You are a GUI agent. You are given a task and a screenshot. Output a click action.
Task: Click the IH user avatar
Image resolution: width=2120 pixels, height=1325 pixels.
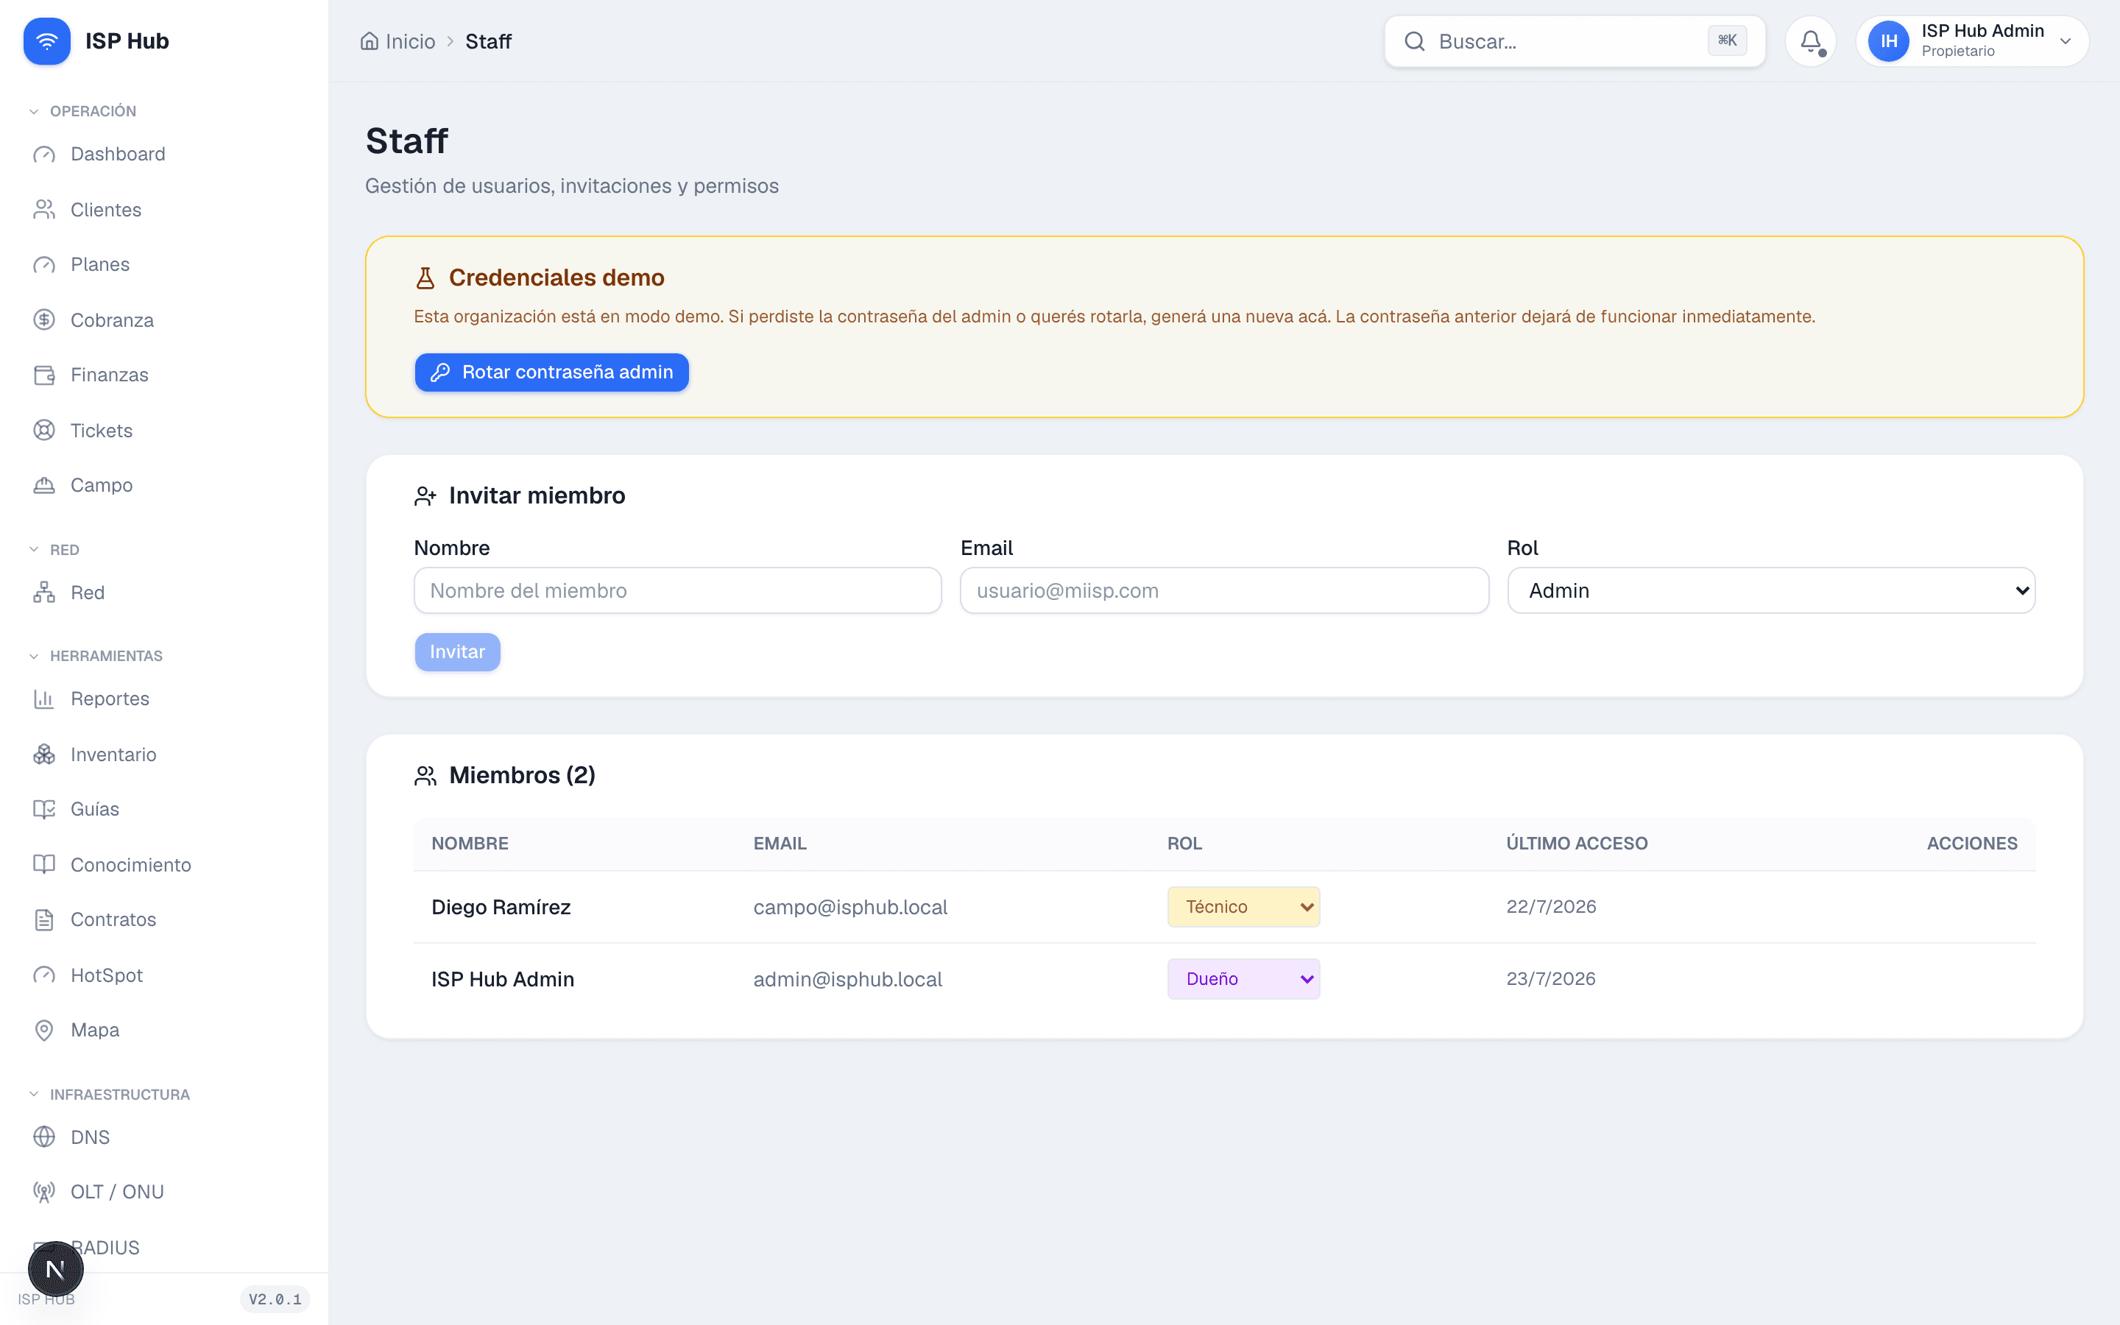1889,41
